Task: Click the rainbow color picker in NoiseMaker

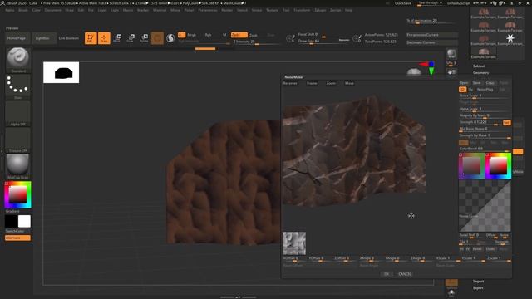Action: (498, 166)
